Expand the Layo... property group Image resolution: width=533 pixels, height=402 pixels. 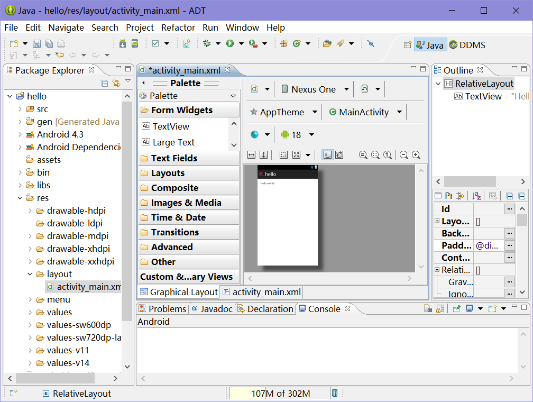pos(437,221)
